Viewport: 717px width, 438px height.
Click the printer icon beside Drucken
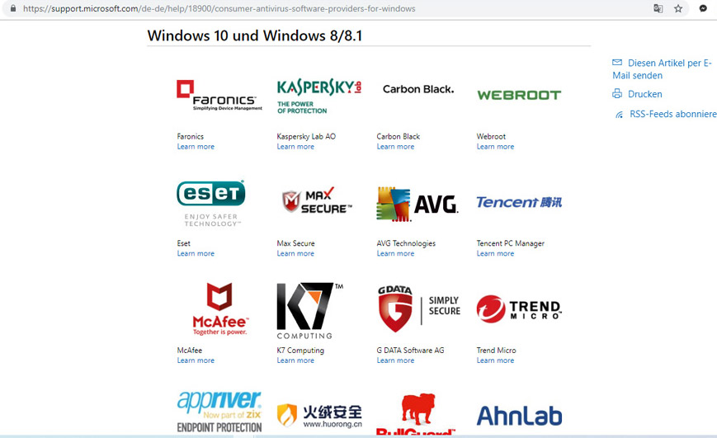(617, 94)
